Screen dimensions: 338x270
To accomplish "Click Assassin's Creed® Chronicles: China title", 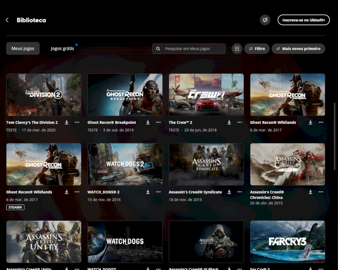I will click(267, 194).
